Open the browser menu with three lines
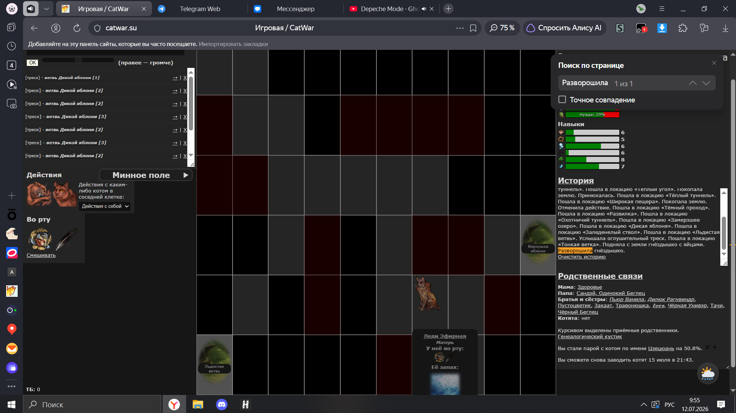The width and height of the screenshot is (736, 413). click(x=662, y=8)
